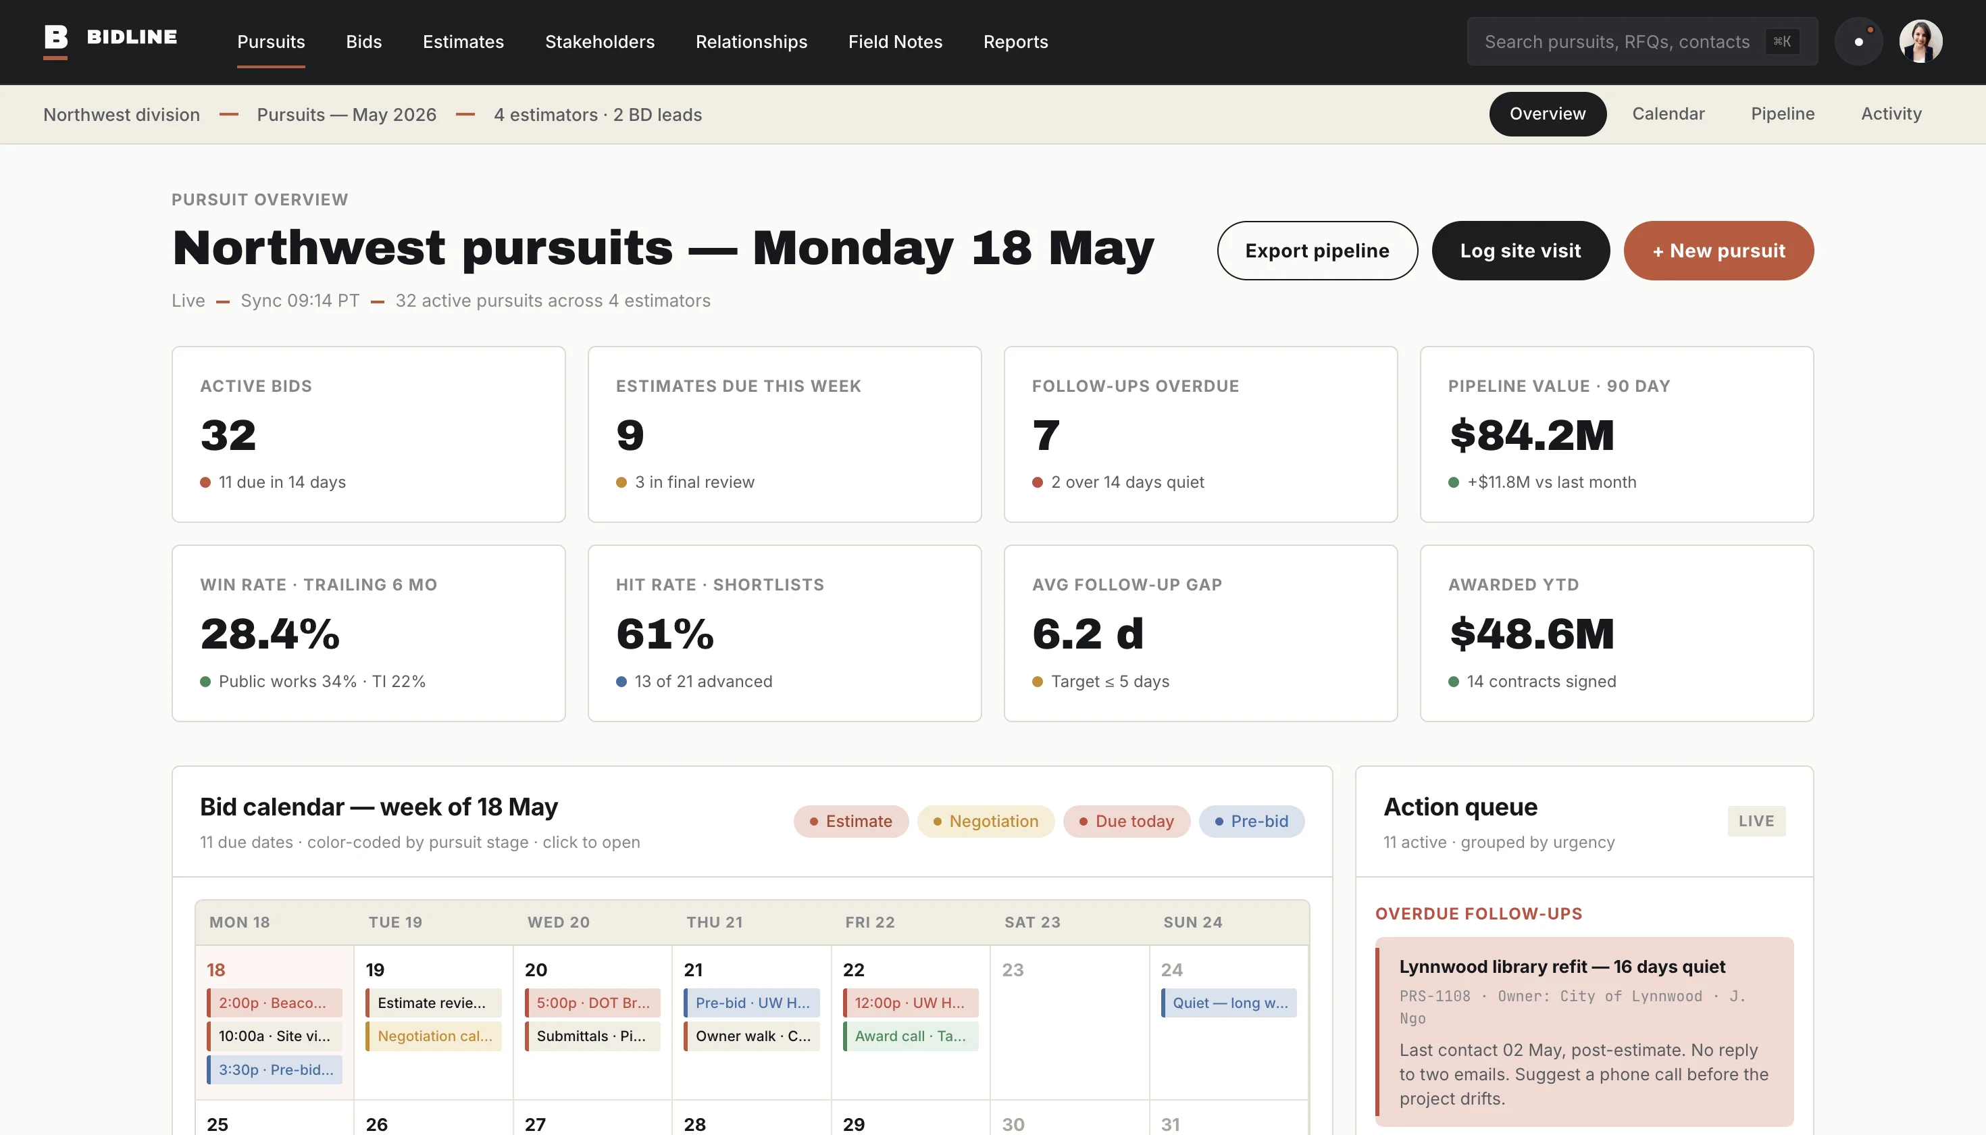Open the Reports nav item
The image size is (1986, 1135).
coord(1015,41)
